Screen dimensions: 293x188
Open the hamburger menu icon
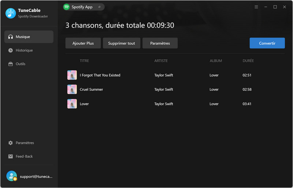click(x=256, y=7)
